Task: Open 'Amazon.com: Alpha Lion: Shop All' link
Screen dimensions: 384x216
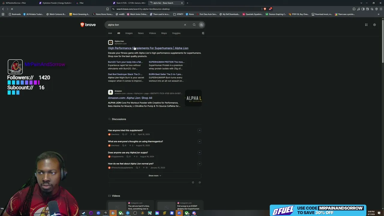Action: [130, 98]
